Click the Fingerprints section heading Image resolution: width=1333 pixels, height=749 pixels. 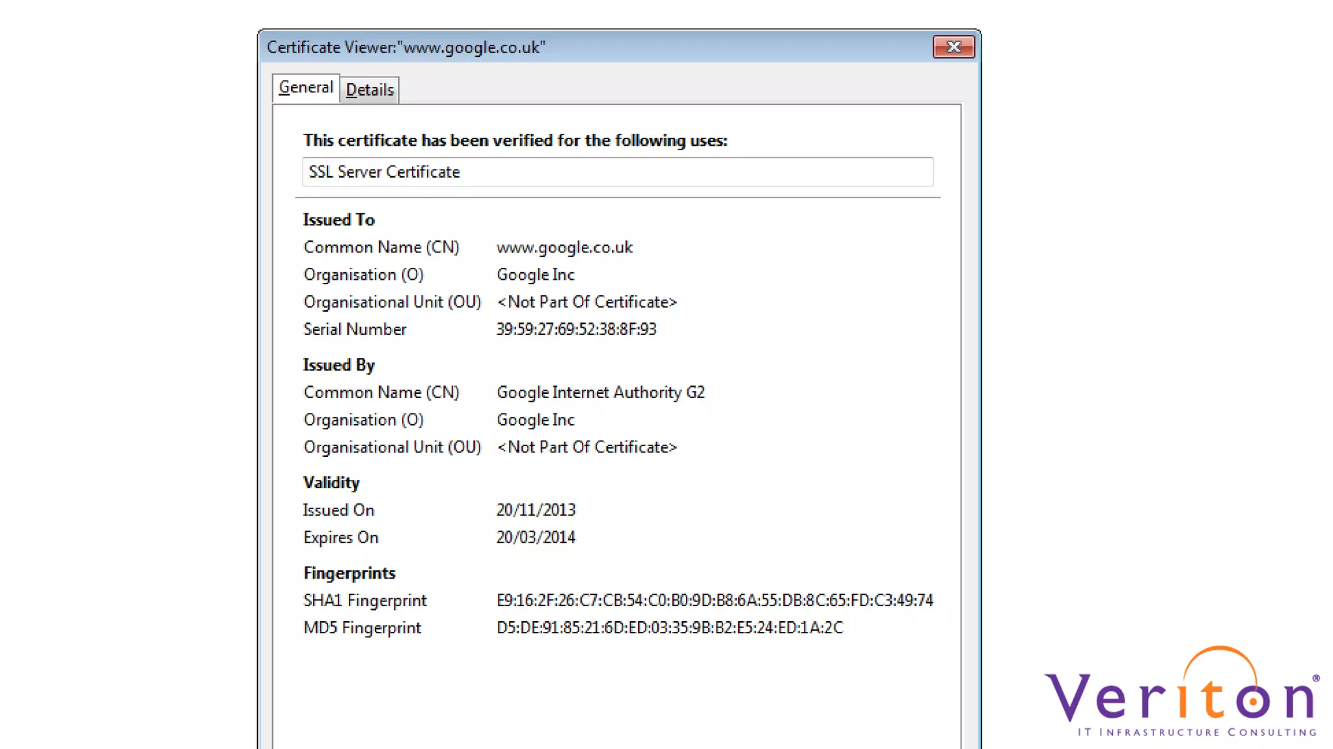[349, 573]
